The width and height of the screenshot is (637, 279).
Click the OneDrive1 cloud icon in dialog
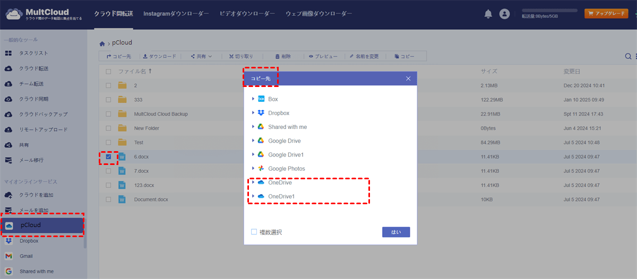[261, 197]
